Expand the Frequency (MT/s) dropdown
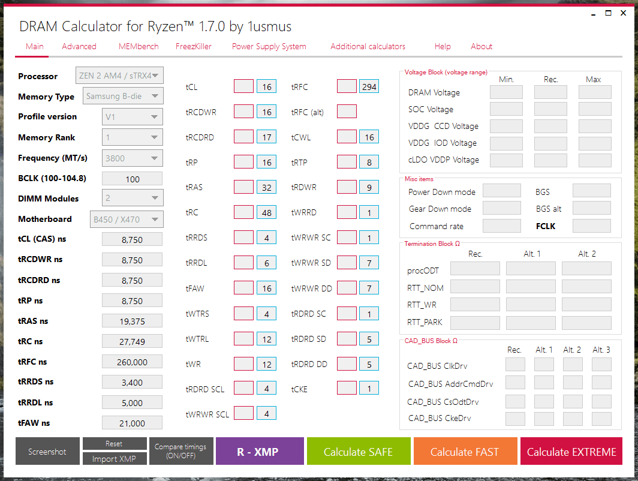Viewport: 638px width, 481px height. tap(133, 158)
